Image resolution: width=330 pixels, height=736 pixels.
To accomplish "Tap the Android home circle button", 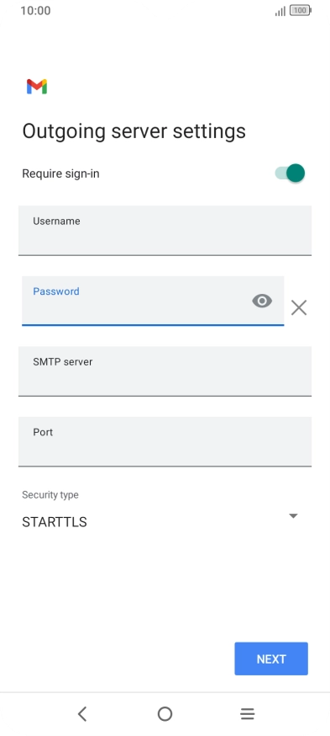I will coord(165,714).
